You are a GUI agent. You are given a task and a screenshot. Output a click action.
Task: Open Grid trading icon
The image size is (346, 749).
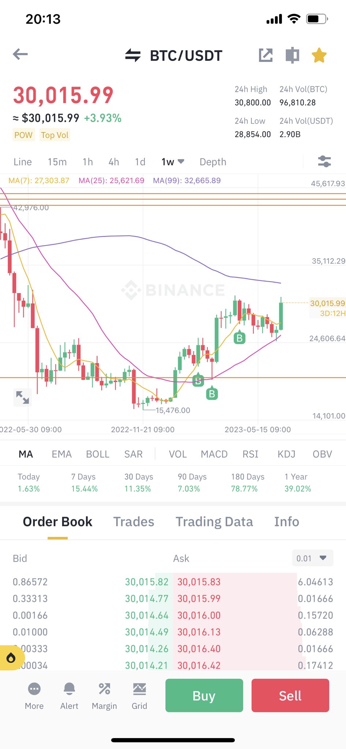tap(139, 689)
